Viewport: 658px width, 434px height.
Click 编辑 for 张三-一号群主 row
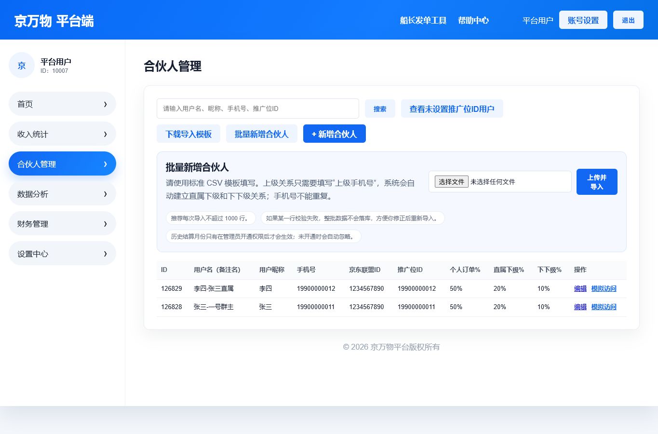(x=580, y=307)
